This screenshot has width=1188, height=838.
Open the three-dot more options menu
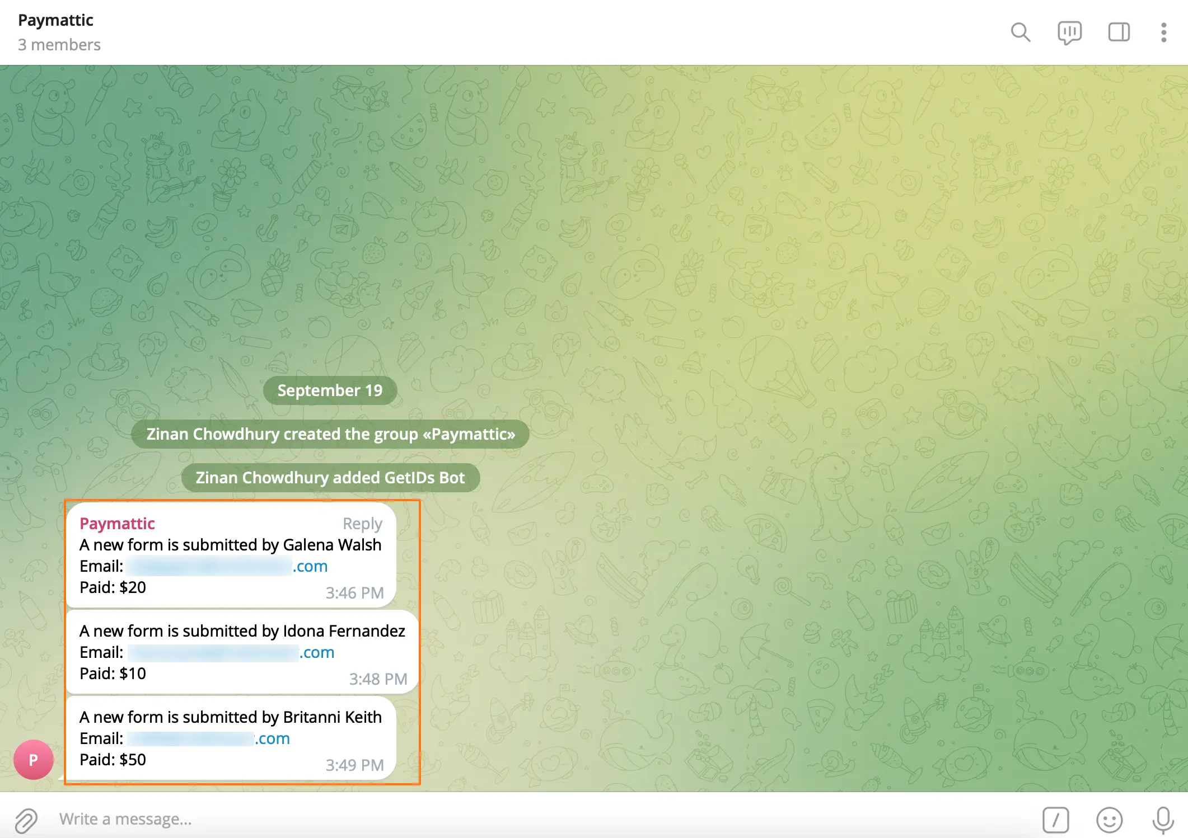(x=1163, y=32)
